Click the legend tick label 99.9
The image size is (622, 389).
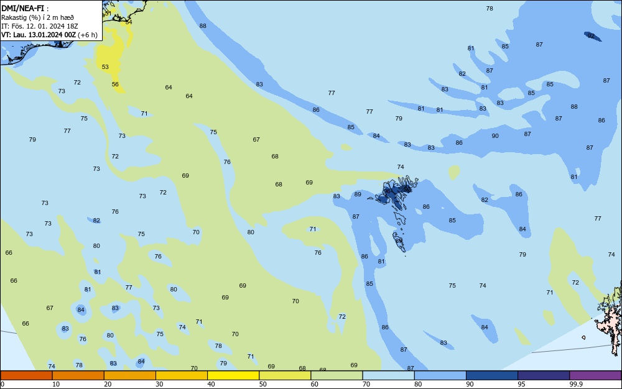[x=575, y=384]
